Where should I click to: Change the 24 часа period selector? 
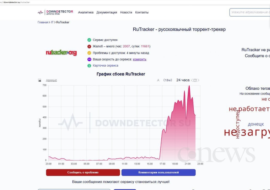tap(183, 80)
